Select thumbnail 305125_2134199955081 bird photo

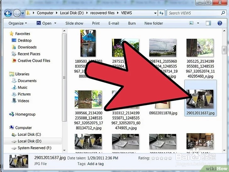[x=200, y=48]
